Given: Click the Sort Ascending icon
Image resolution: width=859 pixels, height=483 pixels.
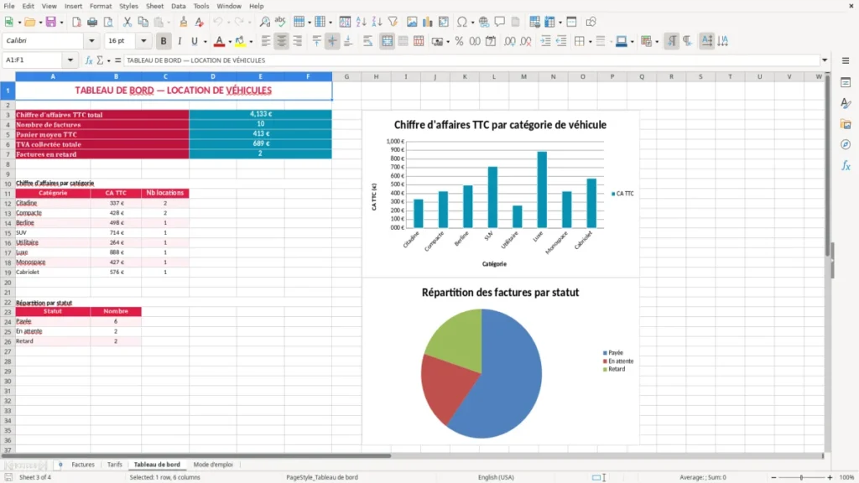Looking at the screenshot, I should tap(361, 22).
